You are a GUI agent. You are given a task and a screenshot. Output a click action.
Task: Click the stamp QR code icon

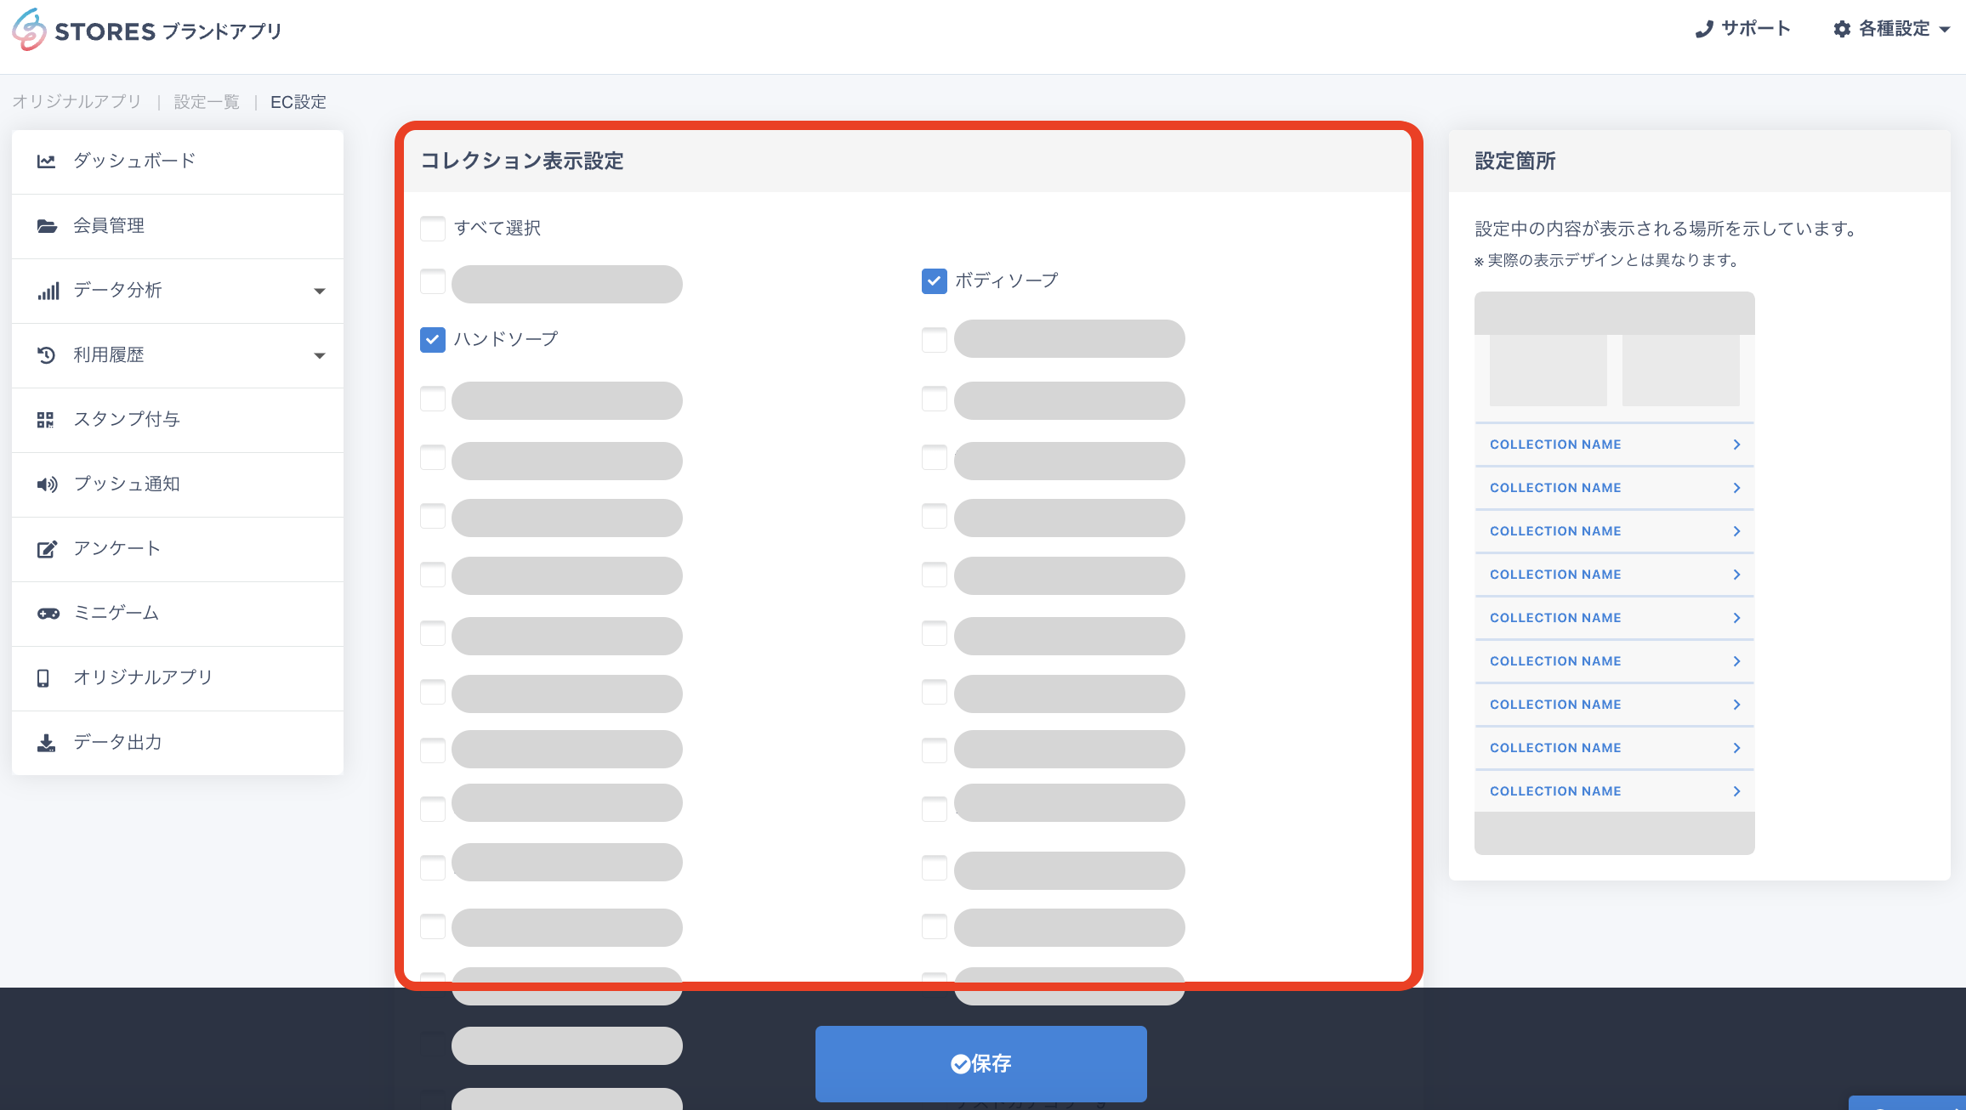46,420
